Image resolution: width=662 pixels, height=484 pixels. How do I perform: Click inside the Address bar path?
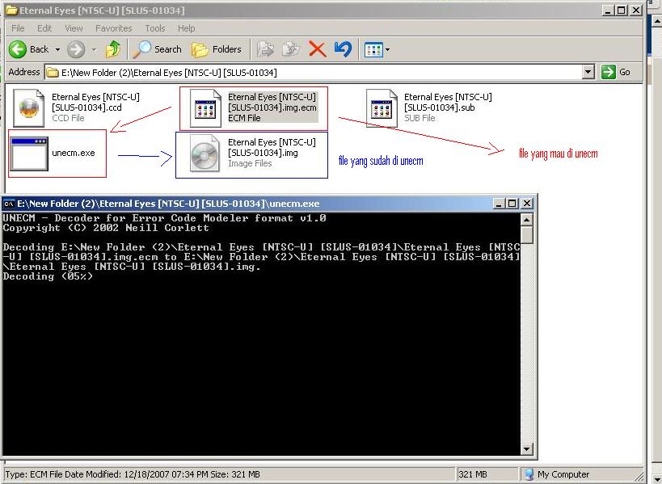pos(314,73)
